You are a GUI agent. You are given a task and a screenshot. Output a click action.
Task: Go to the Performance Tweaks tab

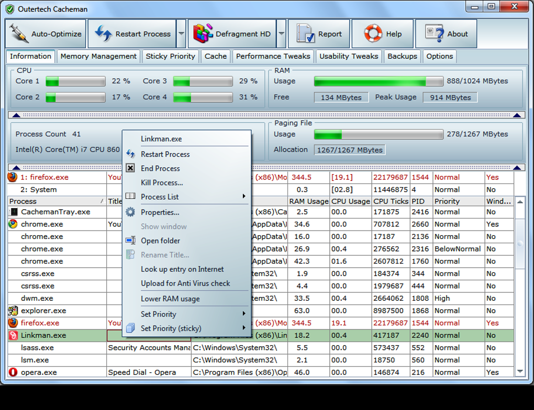coord(273,56)
